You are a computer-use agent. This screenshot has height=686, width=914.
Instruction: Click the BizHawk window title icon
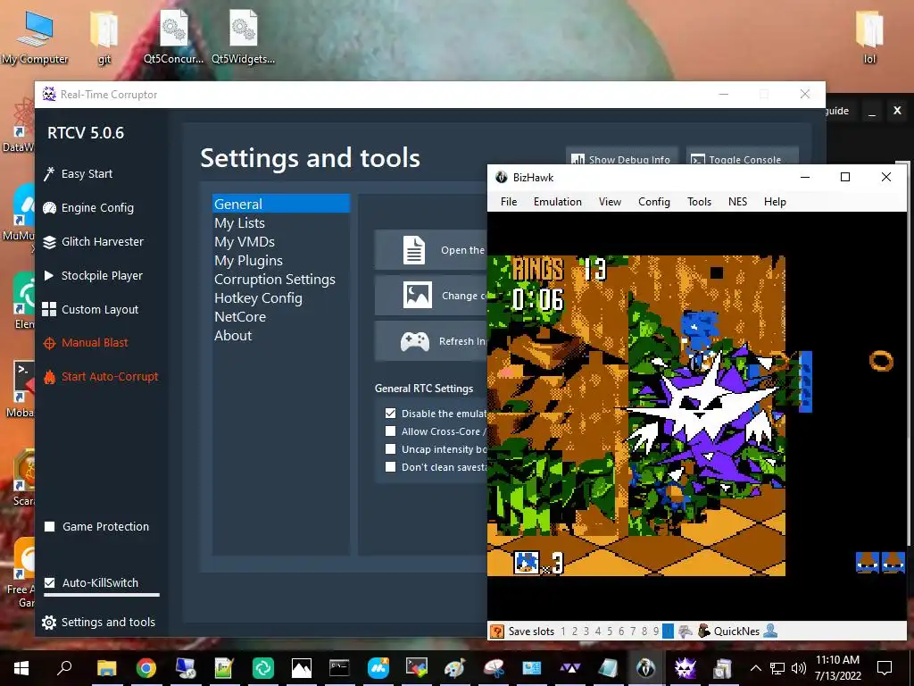coord(501,178)
